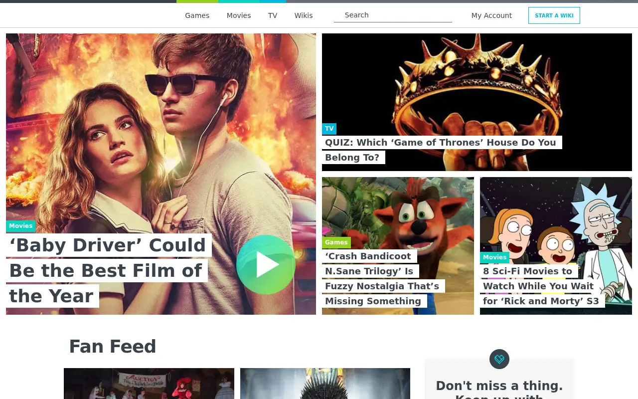Play the Baby Driver video

[266, 265]
